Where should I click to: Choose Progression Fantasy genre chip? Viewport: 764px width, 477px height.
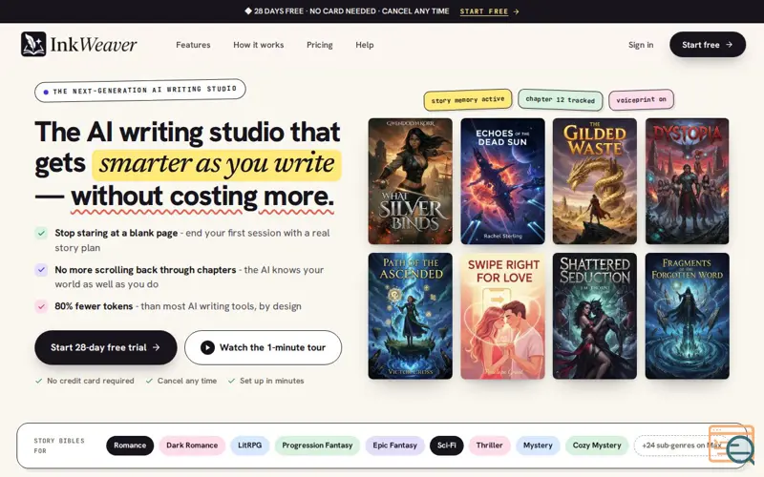tap(317, 446)
